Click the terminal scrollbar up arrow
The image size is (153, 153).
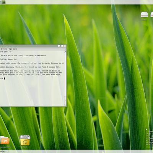(x=65, y=52)
